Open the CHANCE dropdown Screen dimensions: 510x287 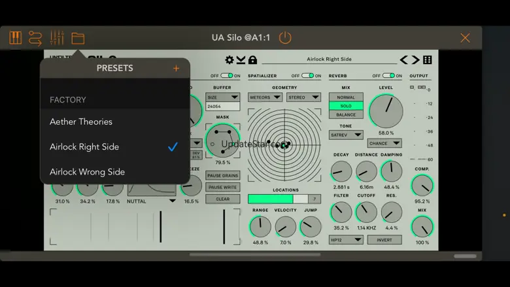point(384,143)
